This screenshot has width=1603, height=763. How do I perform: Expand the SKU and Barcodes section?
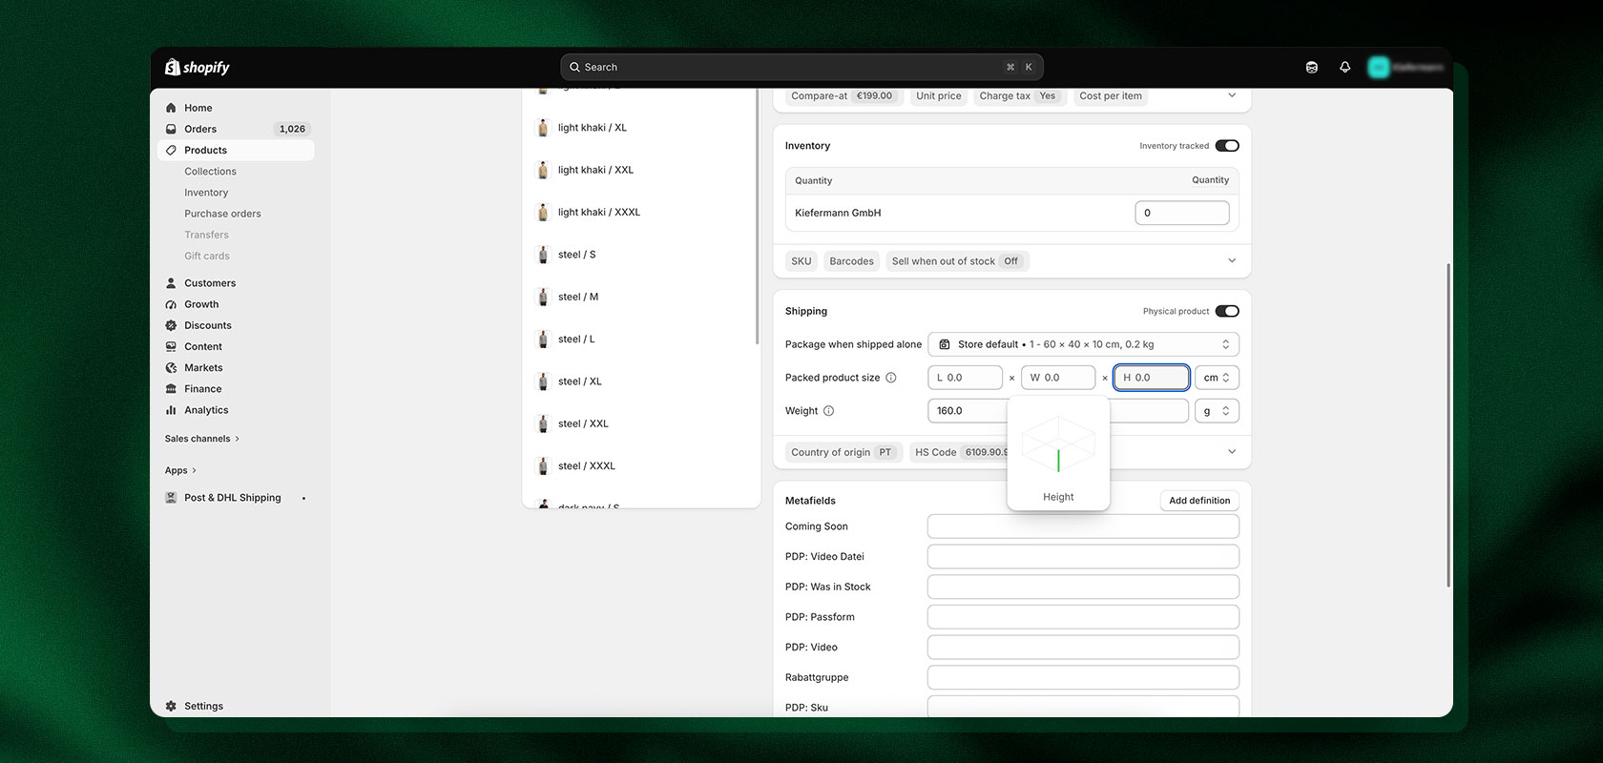pos(1232,260)
